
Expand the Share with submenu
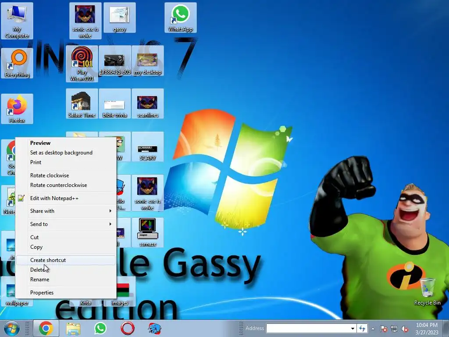coord(66,211)
